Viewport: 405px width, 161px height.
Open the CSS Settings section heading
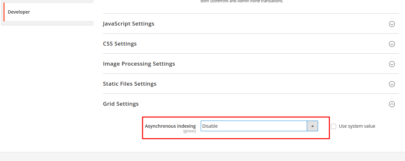[x=120, y=44]
